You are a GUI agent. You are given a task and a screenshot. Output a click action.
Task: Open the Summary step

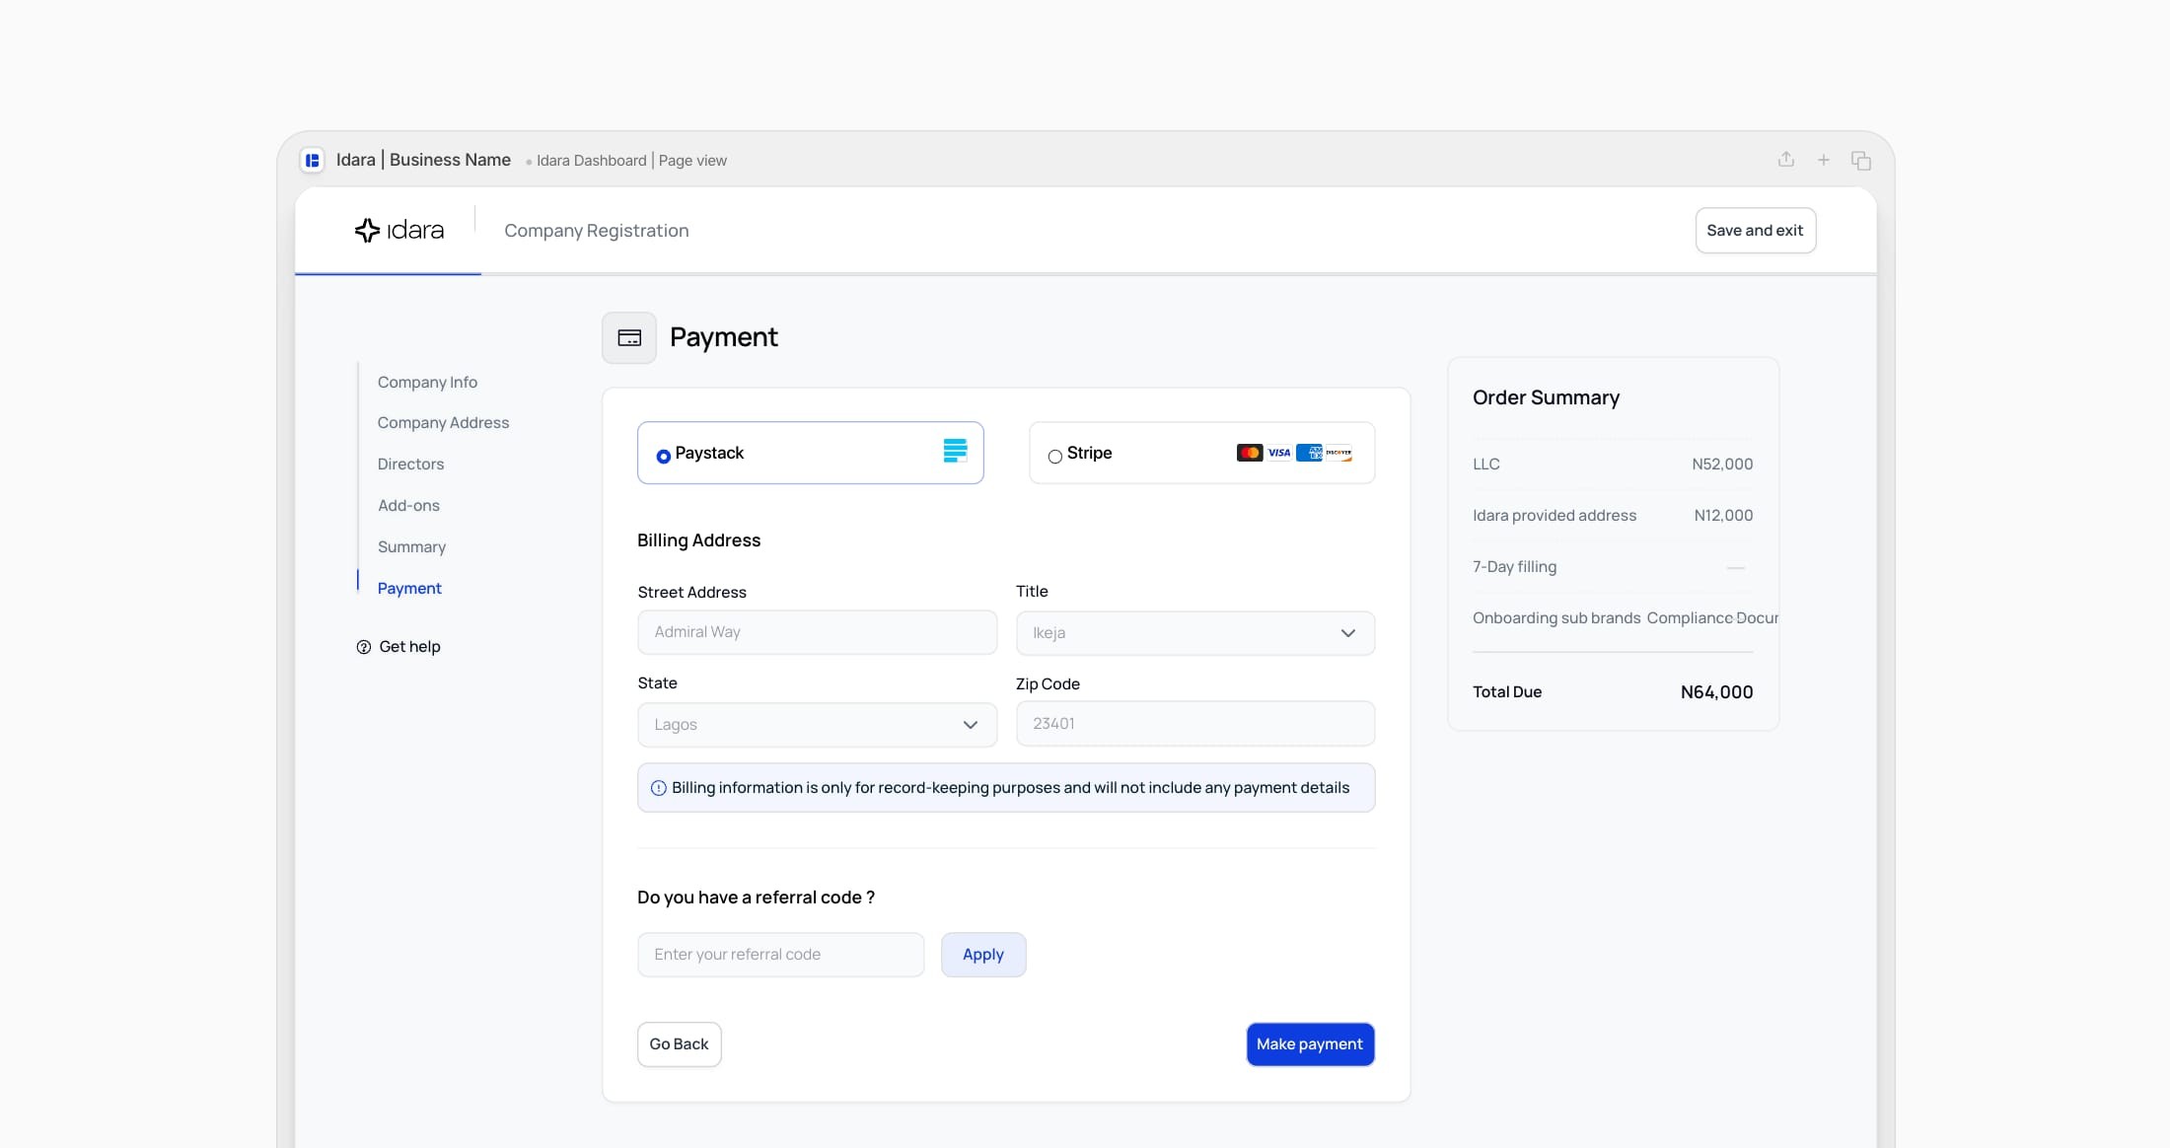[411, 546]
